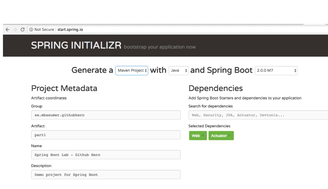
Task: Click the Artifact coordinates text
Action: (x=49, y=98)
